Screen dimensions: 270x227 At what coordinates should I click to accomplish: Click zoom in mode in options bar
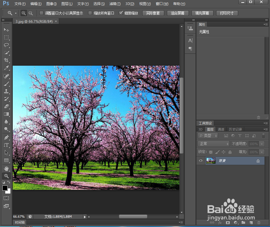click(23, 13)
